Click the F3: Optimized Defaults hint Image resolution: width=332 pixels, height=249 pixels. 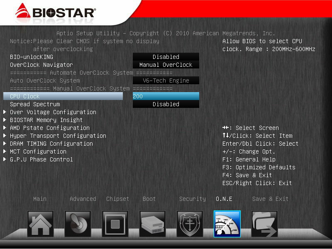click(259, 167)
